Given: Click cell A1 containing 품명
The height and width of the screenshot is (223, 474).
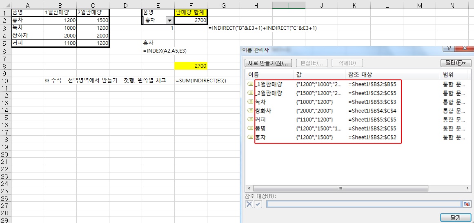Looking at the screenshot, I should pyautogui.click(x=28, y=13).
